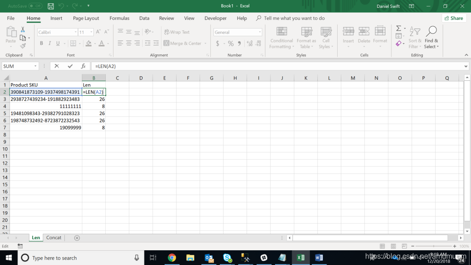Click the Decrease Indent icon
The image size is (471, 265).
point(148,43)
